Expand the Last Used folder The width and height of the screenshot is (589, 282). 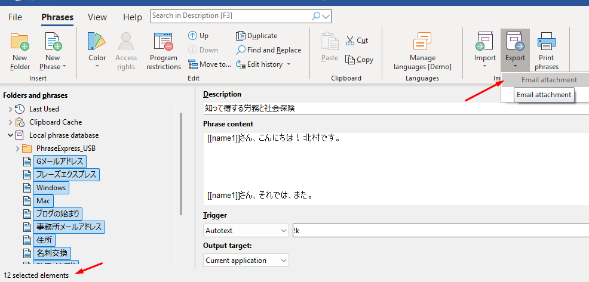[x=10, y=109]
